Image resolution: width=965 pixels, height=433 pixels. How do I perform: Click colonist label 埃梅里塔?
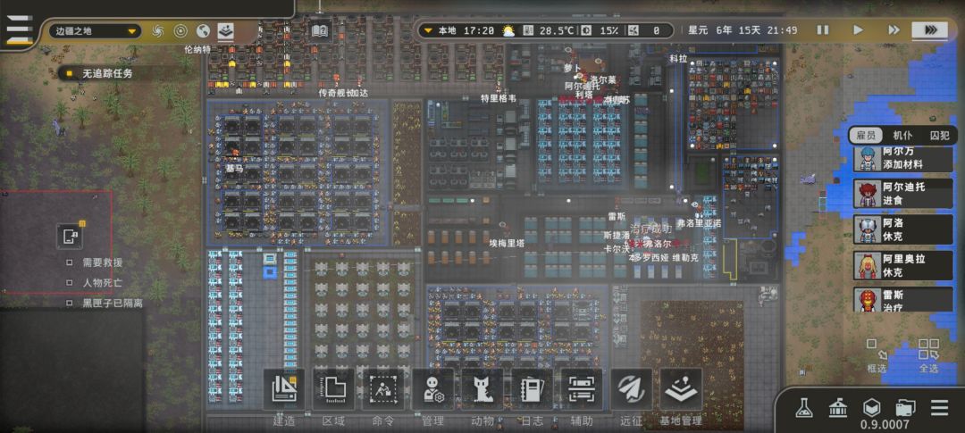click(507, 244)
